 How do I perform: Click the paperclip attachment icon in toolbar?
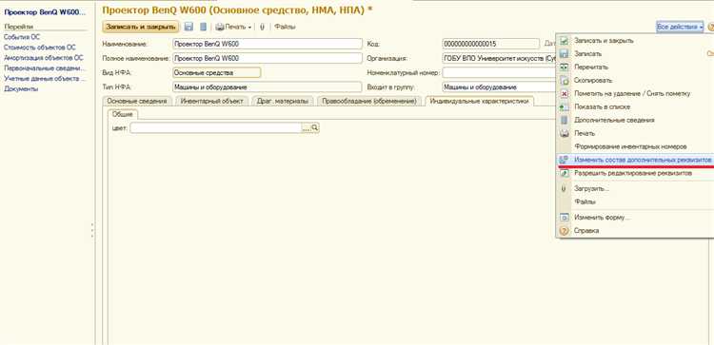[263, 27]
